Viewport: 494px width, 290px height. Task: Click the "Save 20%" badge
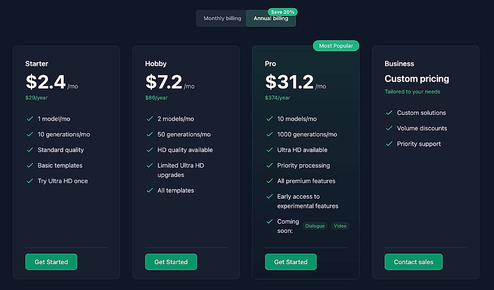pos(283,12)
